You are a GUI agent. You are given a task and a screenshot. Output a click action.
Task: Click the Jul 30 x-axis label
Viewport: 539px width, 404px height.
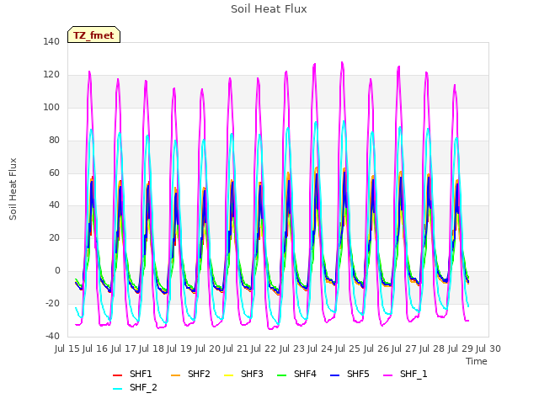click(488, 348)
